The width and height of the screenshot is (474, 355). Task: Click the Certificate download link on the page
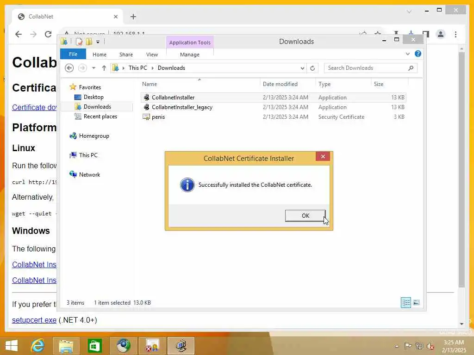(34, 107)
